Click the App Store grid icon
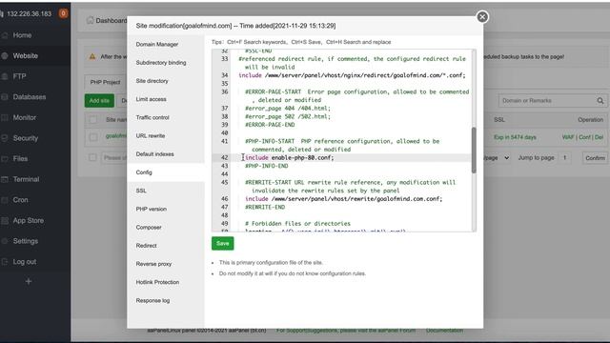This screenshot has width=610, height=343. point(5,220)
